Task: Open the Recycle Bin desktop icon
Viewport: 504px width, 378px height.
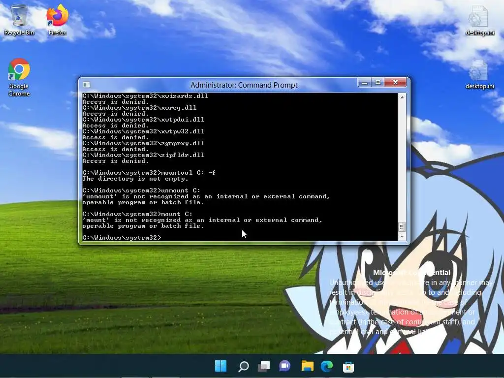Action: pos(19,19)
